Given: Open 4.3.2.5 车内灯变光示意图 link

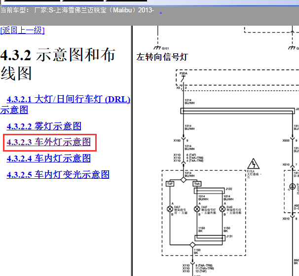Looking at the screenshot, I should click(x=58, y=174).
